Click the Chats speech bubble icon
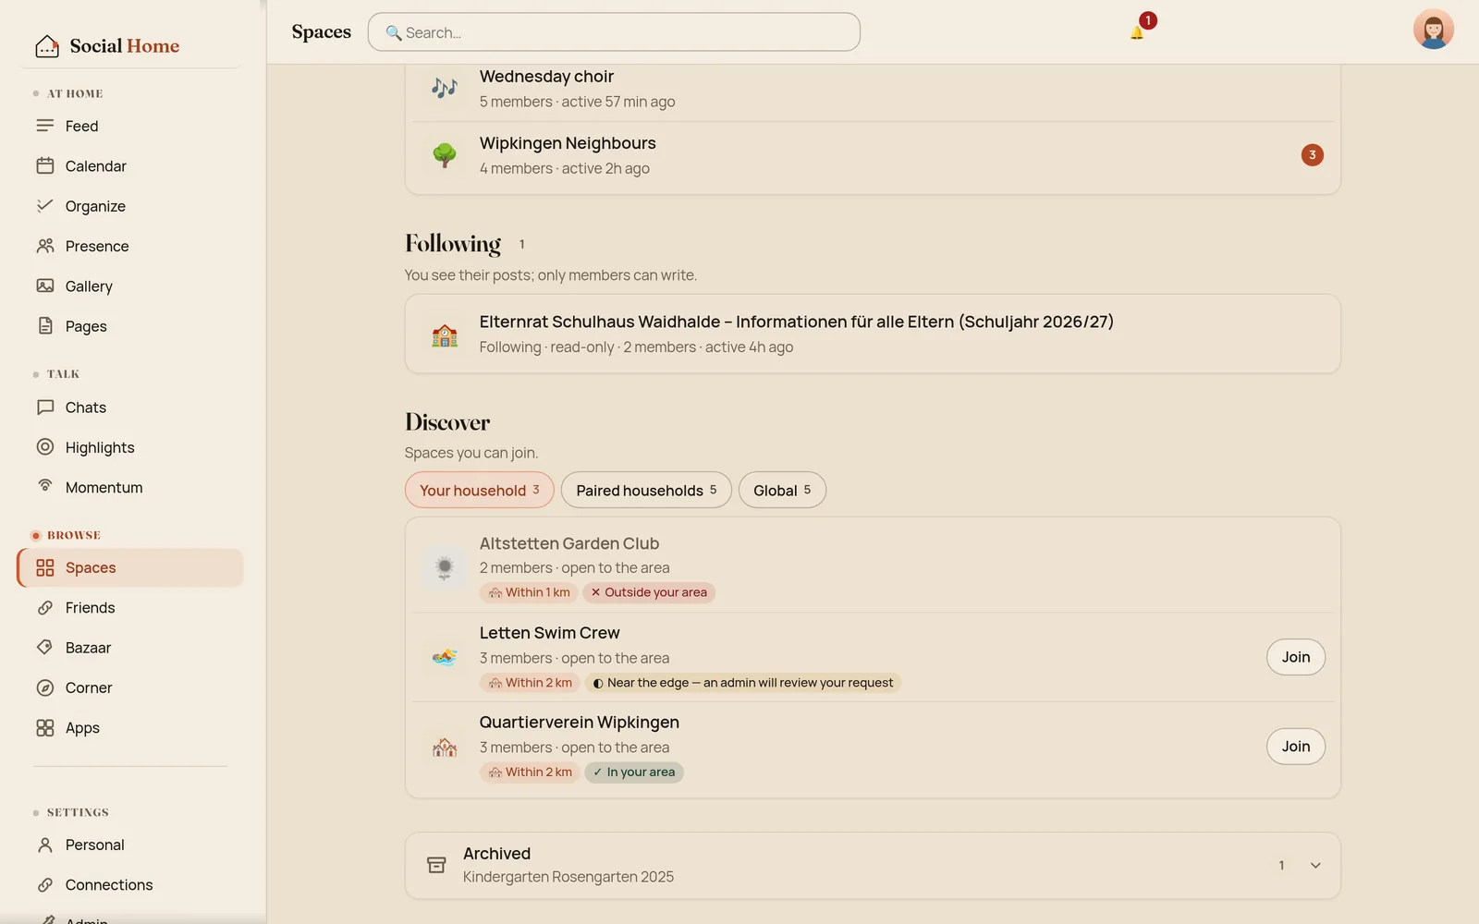1479x924 pixels. [x=45, y=407]
